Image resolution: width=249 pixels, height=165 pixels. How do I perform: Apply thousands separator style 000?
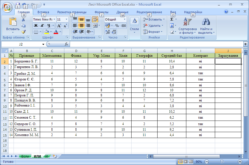tap(123, 26)
